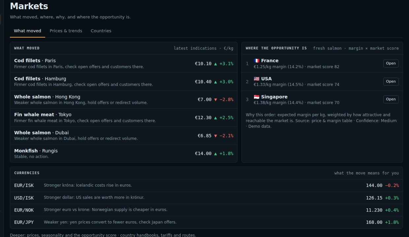Click the 126.15 USD/ISK rate
Image resolution: width=409 pixels, height=237 pixels.
coord(374,198)
